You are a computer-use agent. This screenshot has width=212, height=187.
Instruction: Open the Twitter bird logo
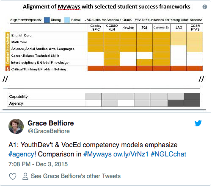point(198,123)
